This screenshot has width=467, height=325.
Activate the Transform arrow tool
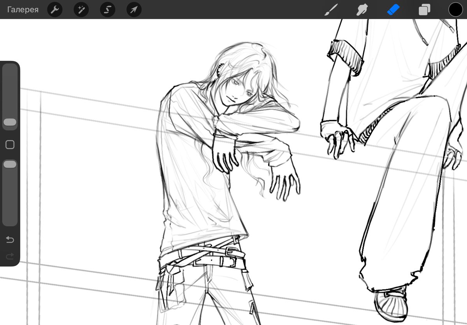134,10
